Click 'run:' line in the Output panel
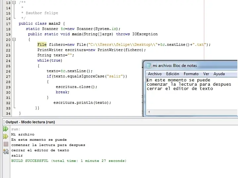Screen dimensions: 238x178 coord(16,129)
